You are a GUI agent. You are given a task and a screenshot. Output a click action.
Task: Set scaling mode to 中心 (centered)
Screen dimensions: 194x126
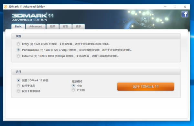[x=73, y=86]
